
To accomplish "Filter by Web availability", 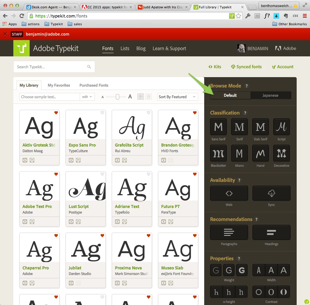I will click(229, 193).
